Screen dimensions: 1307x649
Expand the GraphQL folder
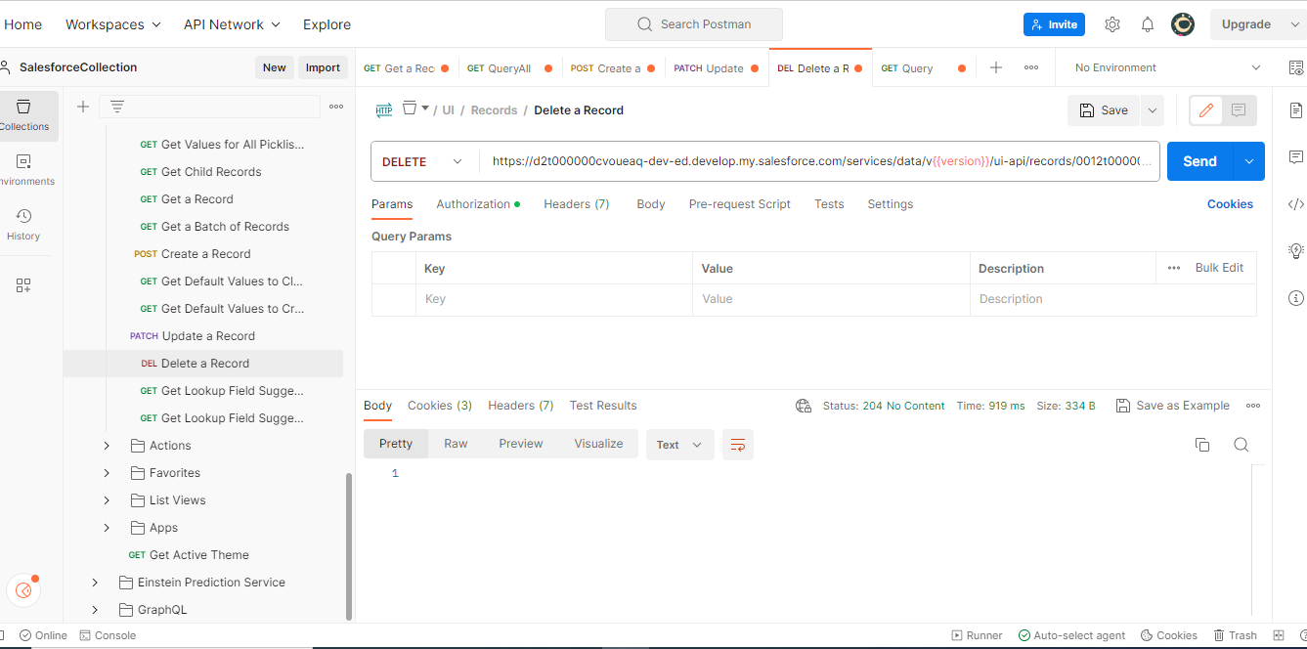point(95,610)
